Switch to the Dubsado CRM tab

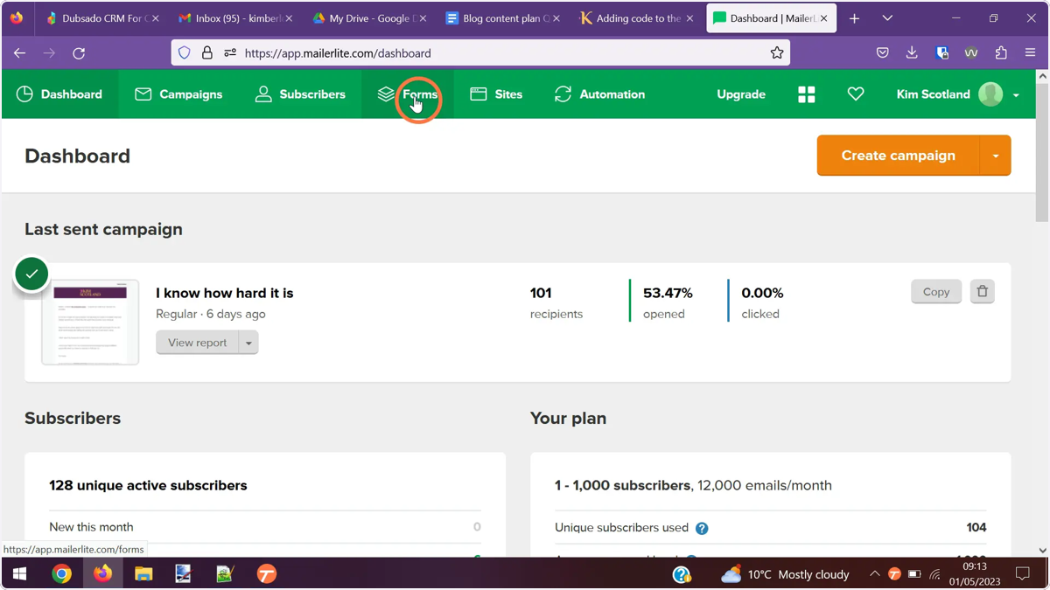click(101, 18)
